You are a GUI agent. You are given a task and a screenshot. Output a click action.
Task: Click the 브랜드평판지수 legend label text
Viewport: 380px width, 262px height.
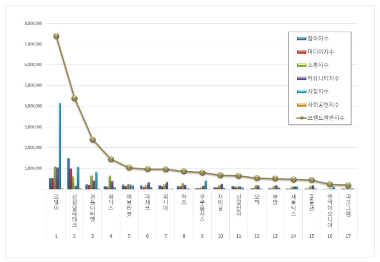click(x=328, y=118)
